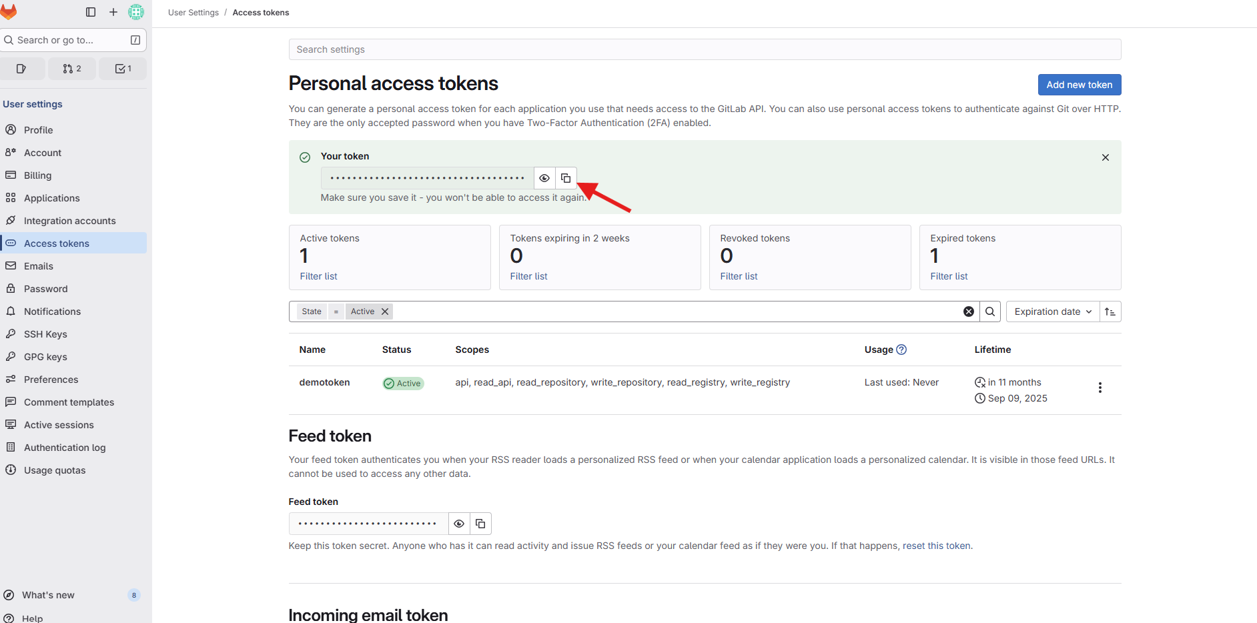1257x623 pixels.
Task: Follow the reset this token link
Action: (936, 546)
